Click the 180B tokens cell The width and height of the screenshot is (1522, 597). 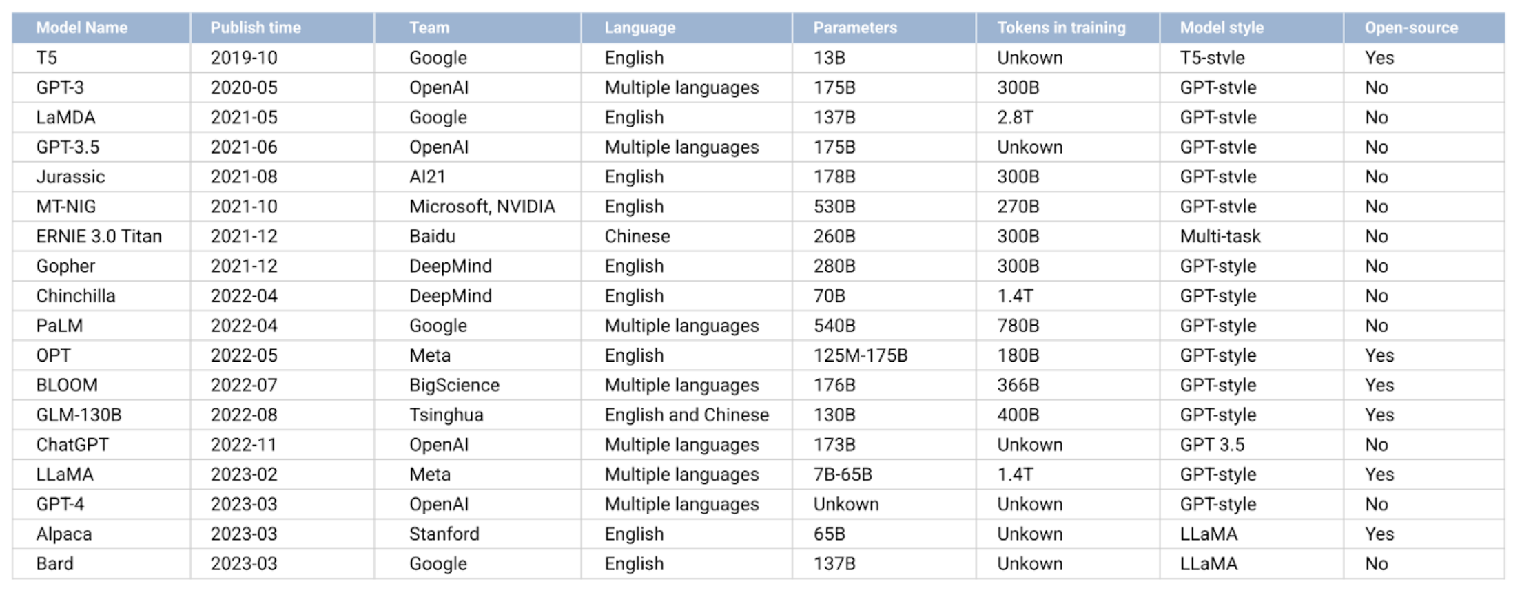[x=1068, y=355]
